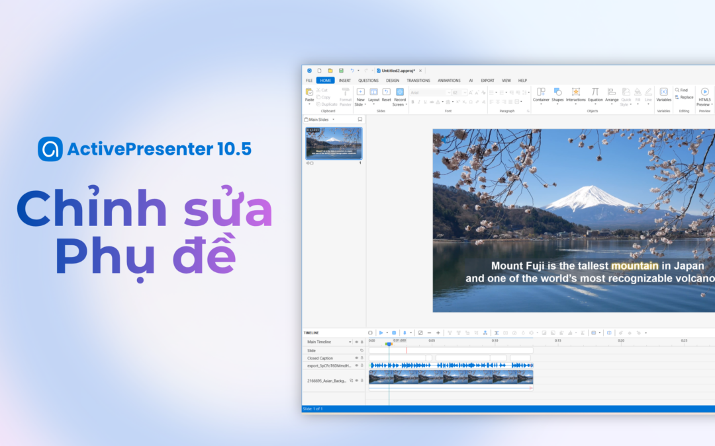Viewport: 715px width, 446px height.
Task: Open the FILE menu
Action: (x=309, y=81)
